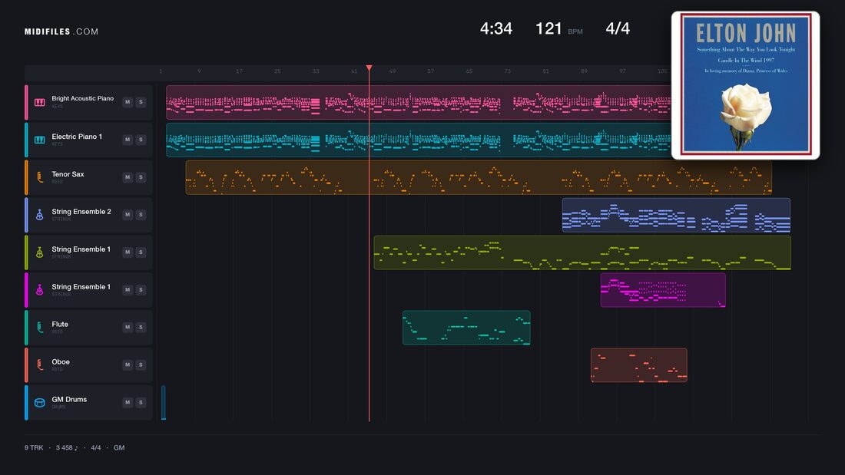
Task: Click bar 9 on the timeline ruler
Action: coord(199,71)
